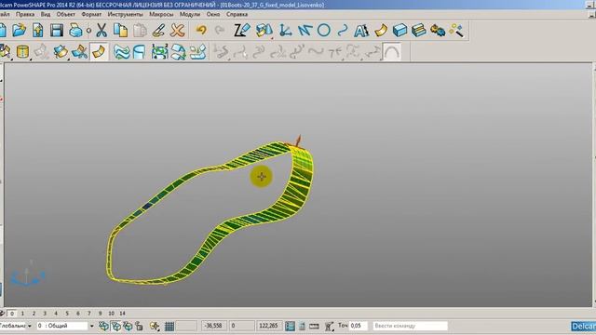Toggle level 14 in the level bar
The image size is (596, 335).
tap(122, 314)
